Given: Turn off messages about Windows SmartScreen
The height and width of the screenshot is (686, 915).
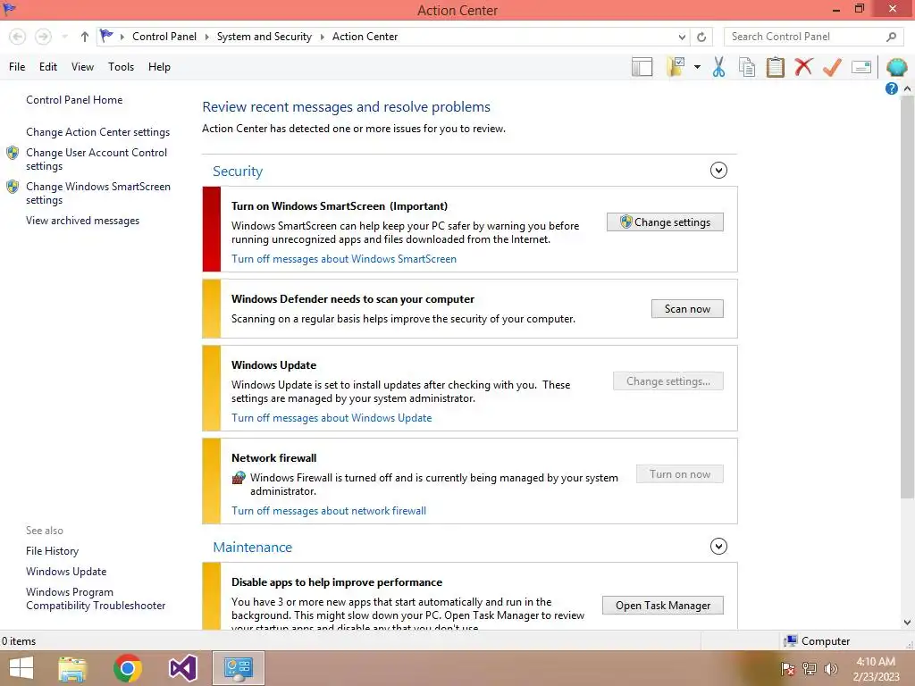Looking at the screenshot, I should [x=344, y=259].
